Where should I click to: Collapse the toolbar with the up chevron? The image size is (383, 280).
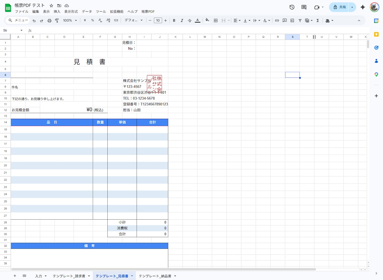coord(359,20)
